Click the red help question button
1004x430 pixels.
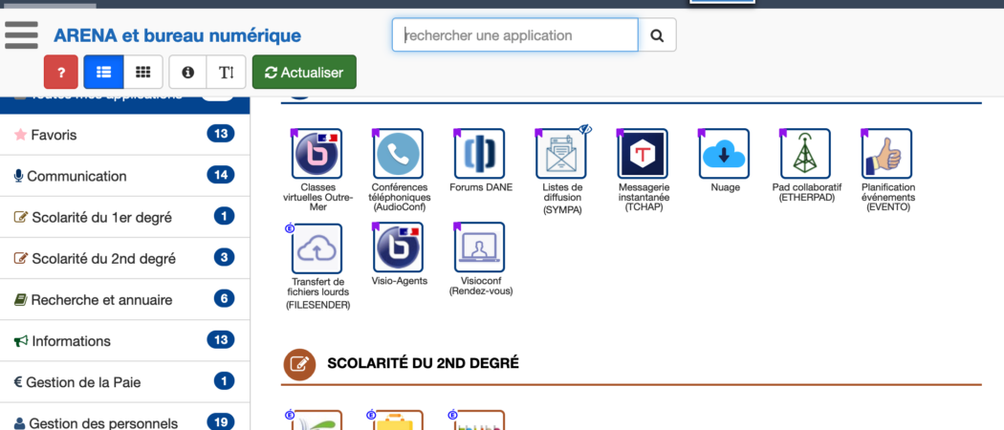(61, 73)
